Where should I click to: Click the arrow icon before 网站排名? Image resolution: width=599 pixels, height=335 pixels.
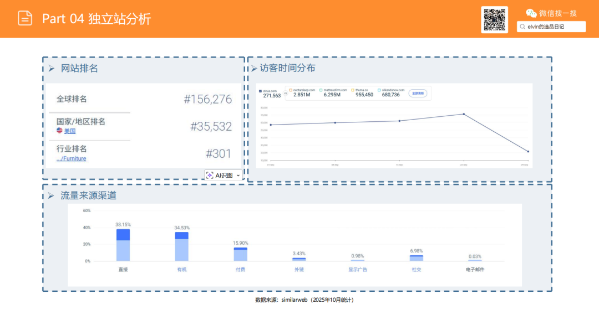[x=52, y=69]
